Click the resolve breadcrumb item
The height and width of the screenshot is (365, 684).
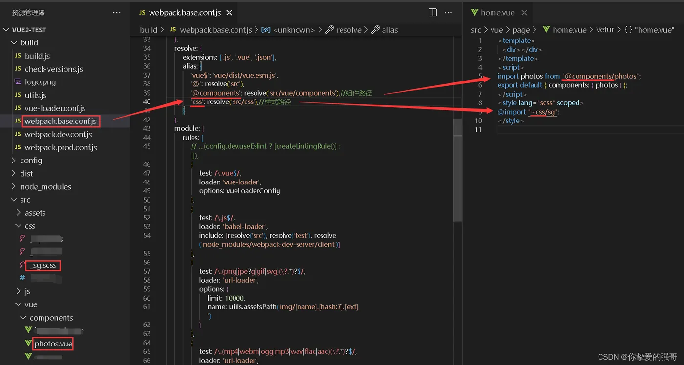pos(348,30)
